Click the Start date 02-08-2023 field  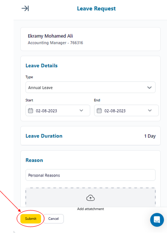[58, 111]
